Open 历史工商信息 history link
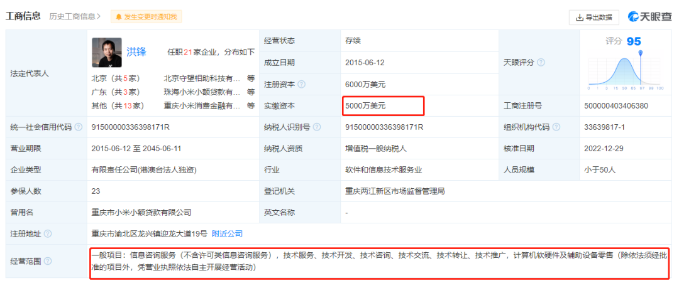The width and height of the screenshot is (679, 283). click(74, 17)
